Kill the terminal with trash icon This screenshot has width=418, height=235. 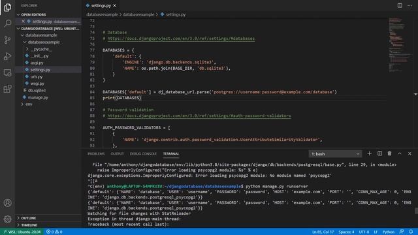[389, 153]
